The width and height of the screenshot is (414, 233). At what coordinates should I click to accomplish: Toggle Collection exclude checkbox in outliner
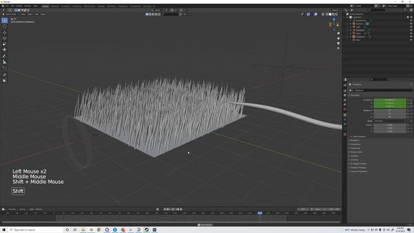click(408, 17)
